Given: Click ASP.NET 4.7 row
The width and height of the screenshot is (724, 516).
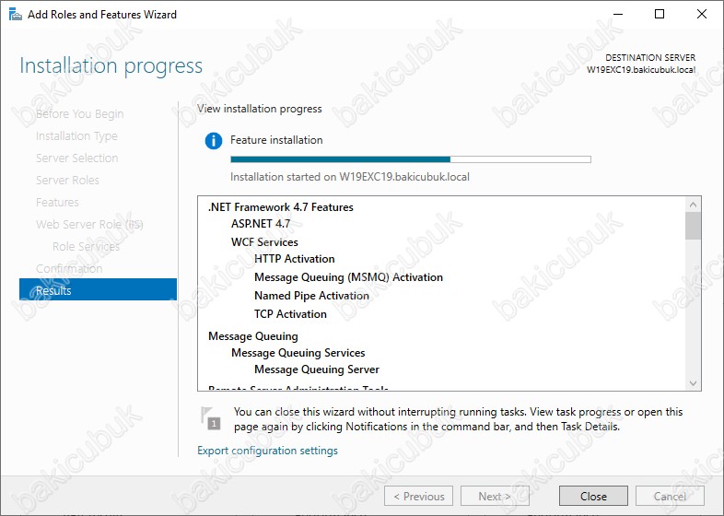Looking at the screenshot, I should [x=261, y=224].
